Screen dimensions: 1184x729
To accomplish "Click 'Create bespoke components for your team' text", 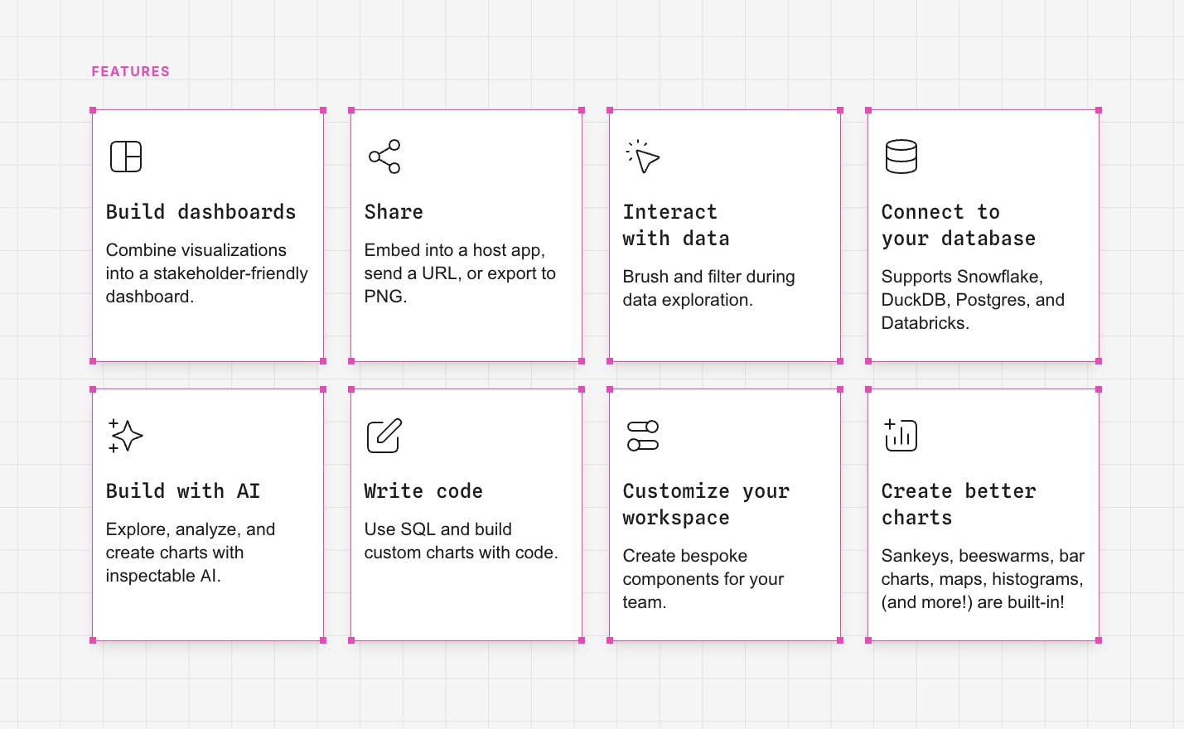I will [x=703, y=579].
